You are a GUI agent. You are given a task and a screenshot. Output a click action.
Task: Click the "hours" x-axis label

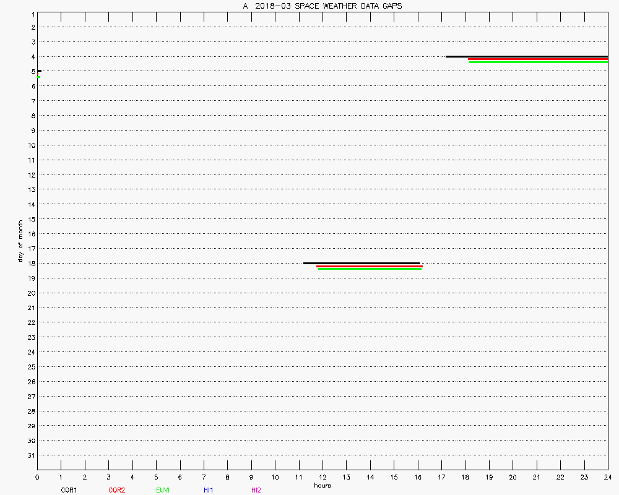[x=322, y=486]
